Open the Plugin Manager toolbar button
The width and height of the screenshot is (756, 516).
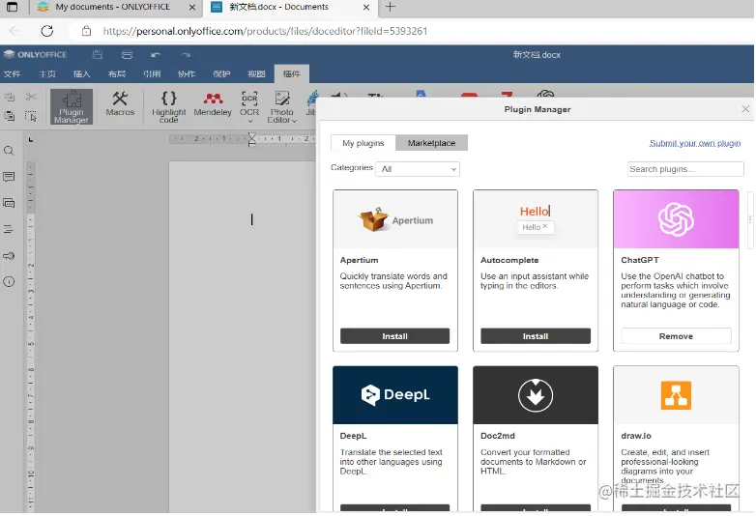point(72,107)
